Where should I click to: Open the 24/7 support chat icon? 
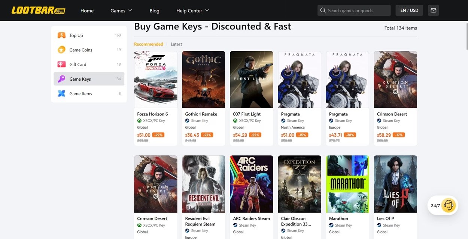click(x=448, y=205)
